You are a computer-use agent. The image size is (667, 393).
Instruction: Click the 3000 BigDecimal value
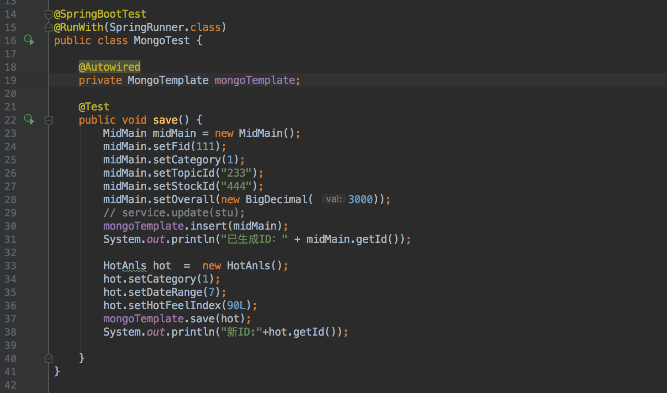point(360,200)
